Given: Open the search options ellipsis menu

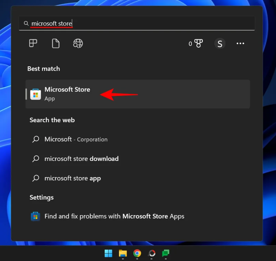Looking at the screenshot, I should click(x=240, y=43).
